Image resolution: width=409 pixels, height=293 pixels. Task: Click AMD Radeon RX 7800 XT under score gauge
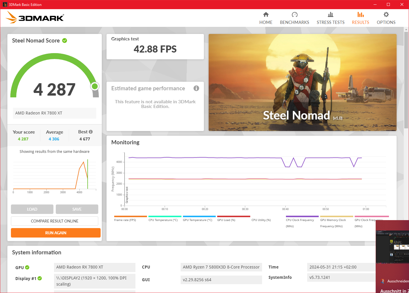point(54,113)
